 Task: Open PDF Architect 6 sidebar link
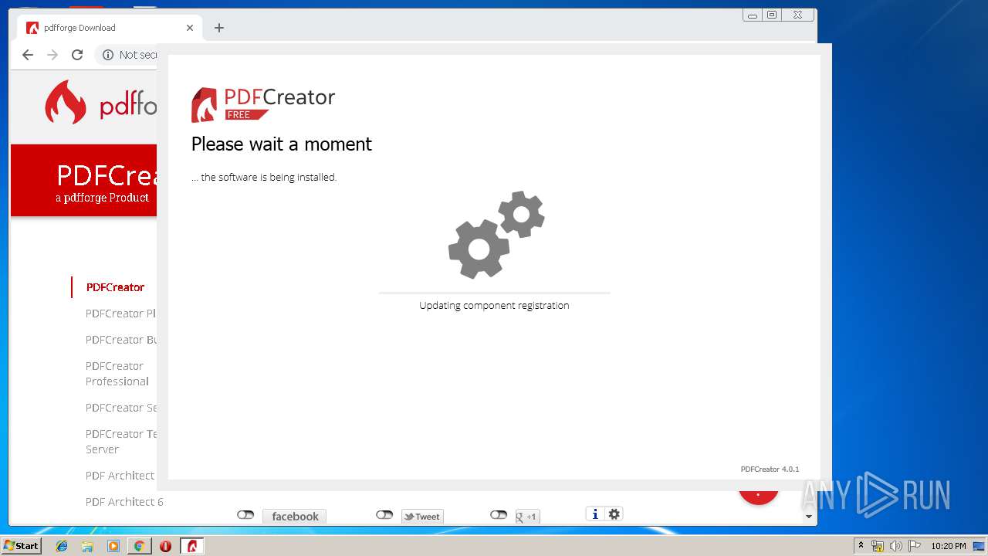(124, 502)
